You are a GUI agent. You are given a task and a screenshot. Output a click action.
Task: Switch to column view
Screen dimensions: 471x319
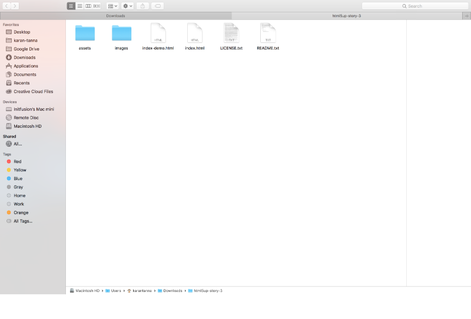88,6
